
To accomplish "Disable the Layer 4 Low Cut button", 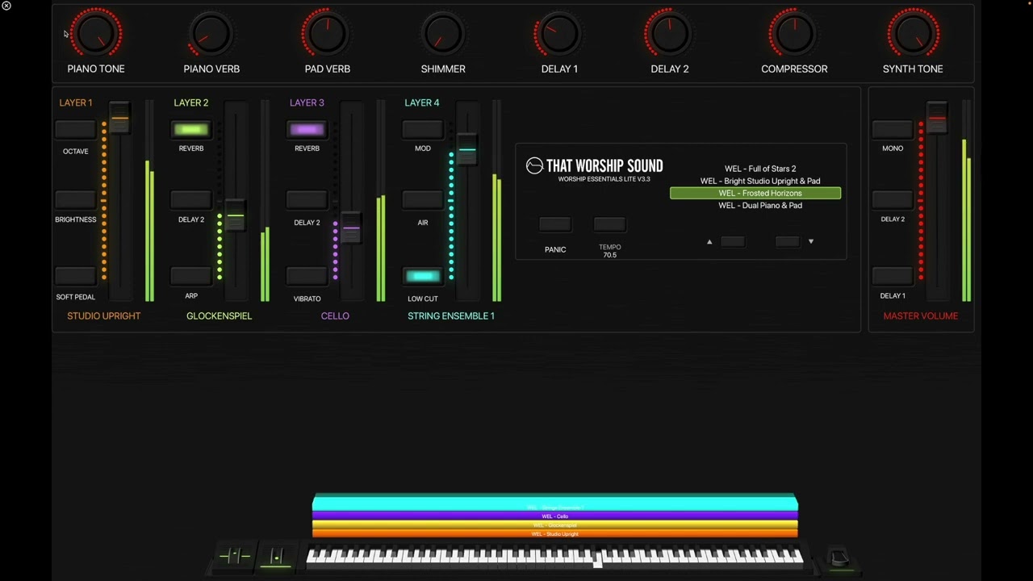I will (x=423, y=276).
